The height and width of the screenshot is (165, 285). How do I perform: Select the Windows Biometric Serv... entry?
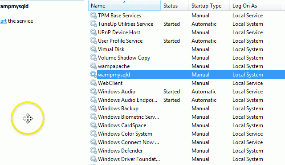128,117
